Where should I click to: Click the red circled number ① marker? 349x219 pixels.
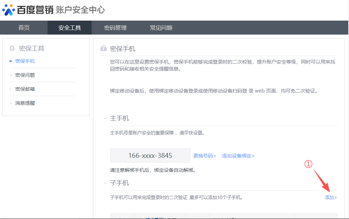(308, 164)
